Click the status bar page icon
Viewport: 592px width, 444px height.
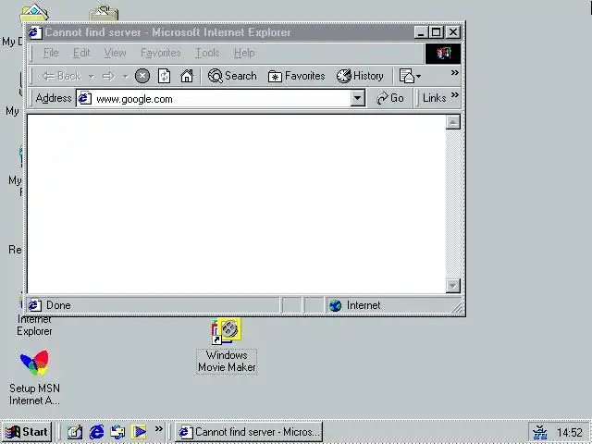(x=35, y=305)
